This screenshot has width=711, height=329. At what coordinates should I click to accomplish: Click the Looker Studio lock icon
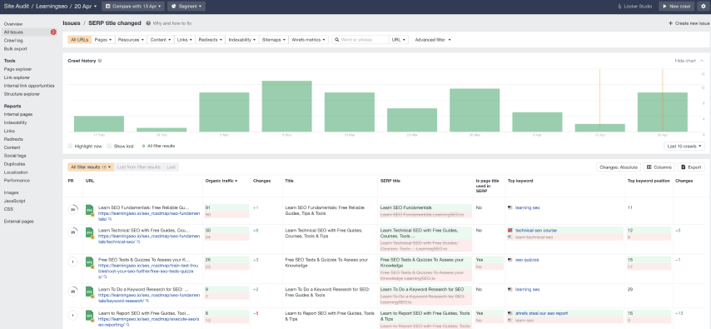coord(620,7)
